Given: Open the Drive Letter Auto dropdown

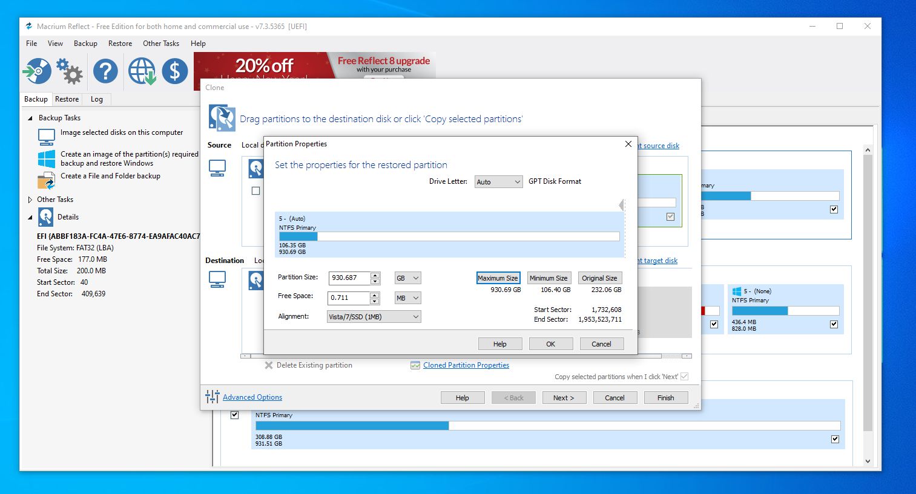Looking at the screenshot, I should click(498, 181).
